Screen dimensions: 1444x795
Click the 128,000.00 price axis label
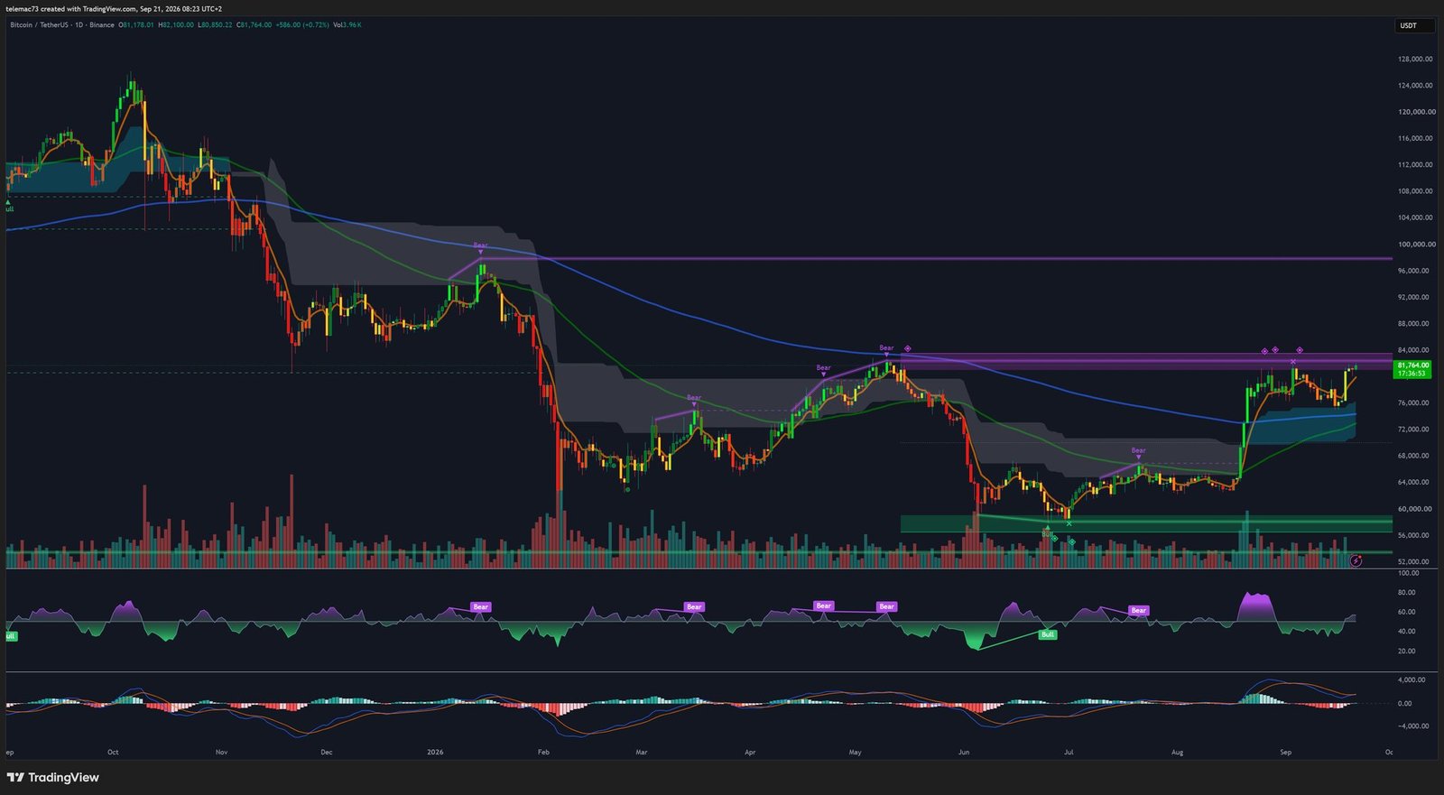pos(1415,60)
